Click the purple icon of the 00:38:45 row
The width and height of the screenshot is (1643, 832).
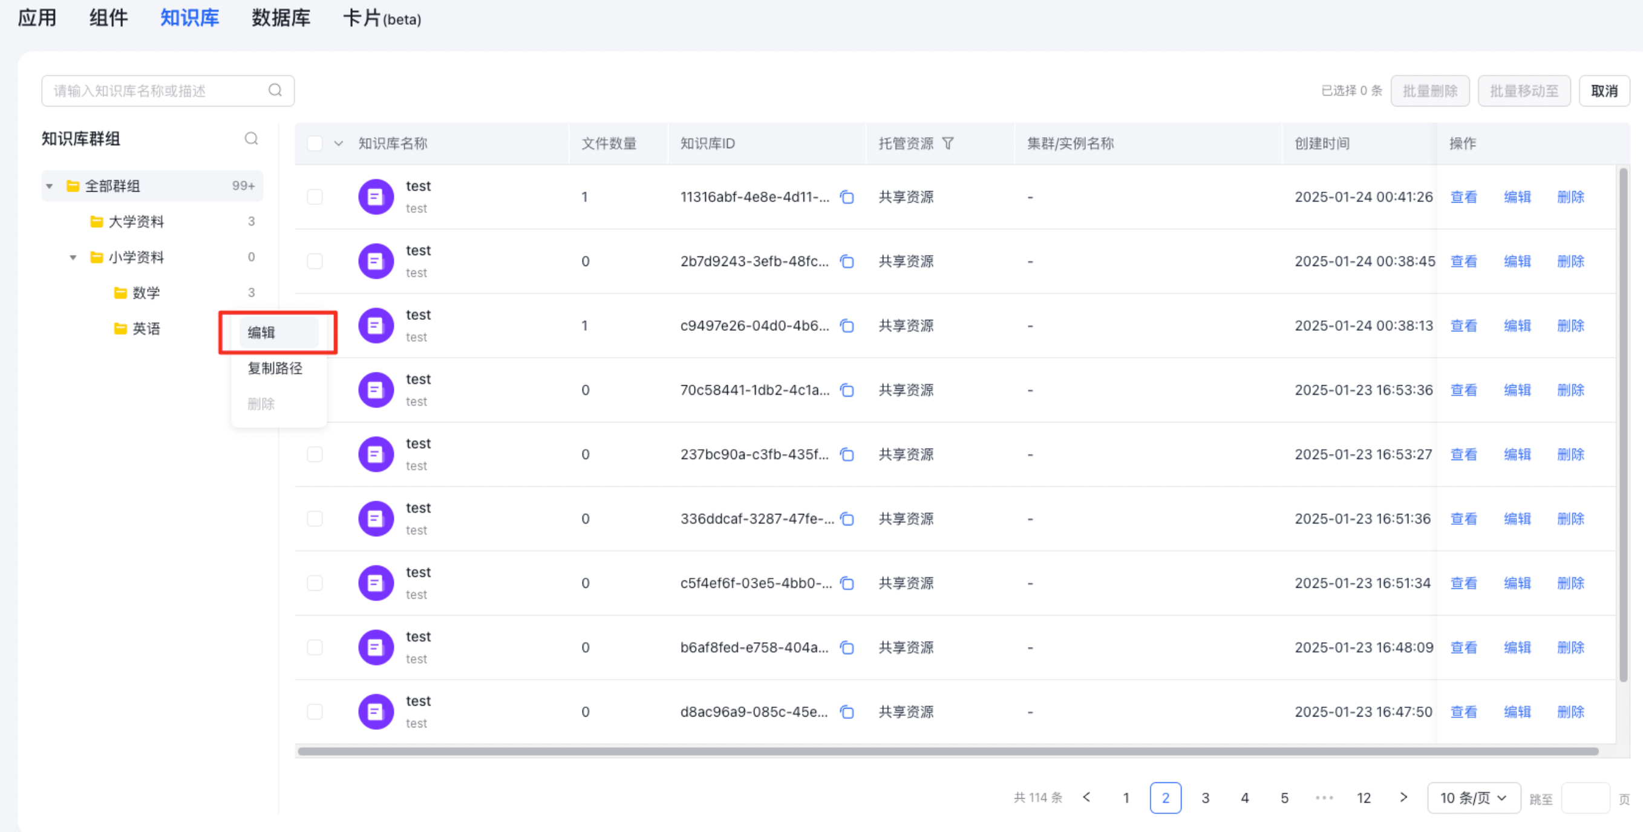[x=376, y=261]
